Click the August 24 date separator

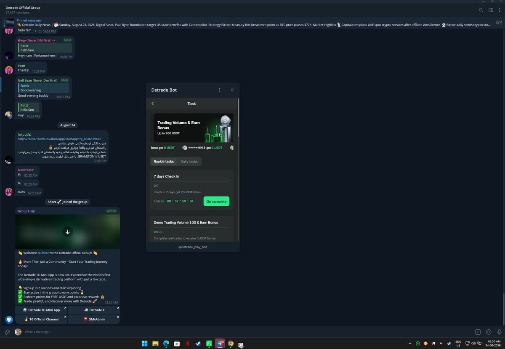point(67,125)
